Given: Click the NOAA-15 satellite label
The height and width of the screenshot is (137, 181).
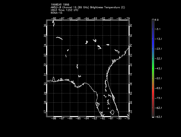Looking at the screenshot, I should [x=57, y=12].
